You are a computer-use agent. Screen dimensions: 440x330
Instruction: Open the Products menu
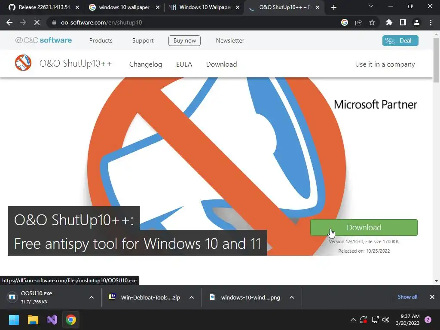tap(101, 40)
